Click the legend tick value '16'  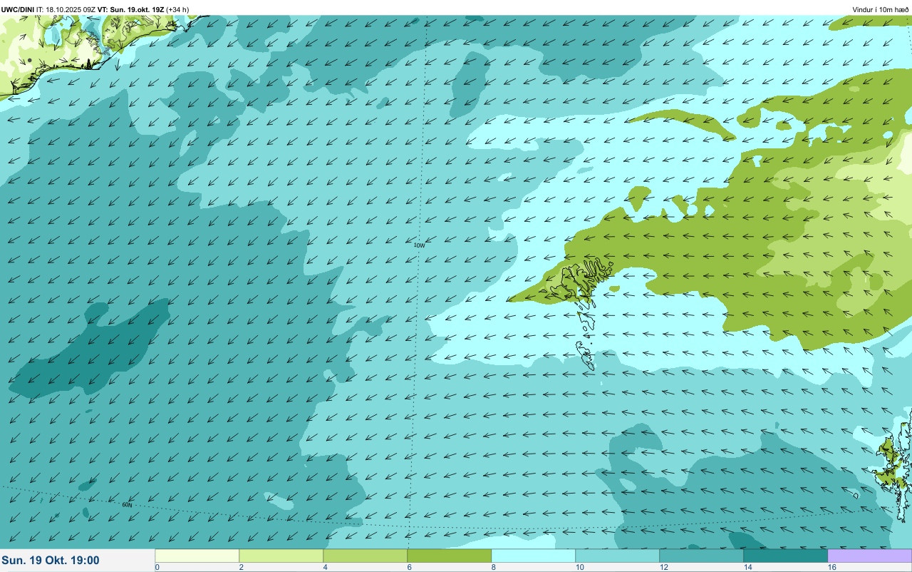pyautogui.click(x=832, y=567)
